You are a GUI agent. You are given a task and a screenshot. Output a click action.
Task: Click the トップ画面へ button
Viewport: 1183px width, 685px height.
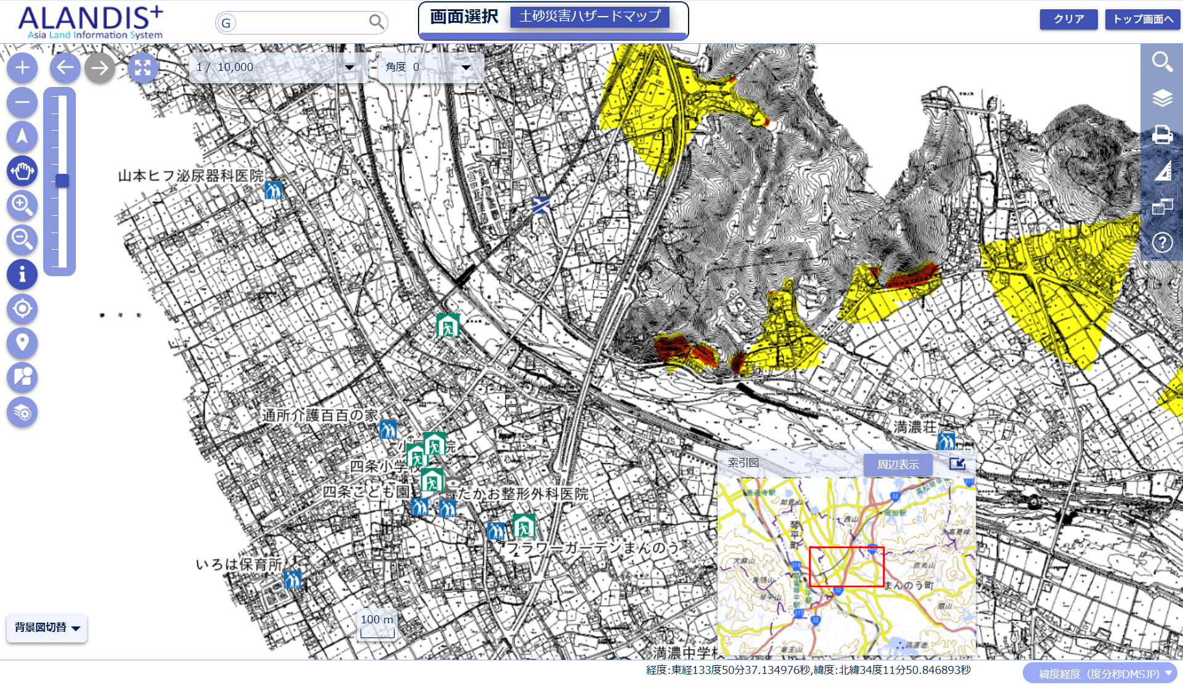click(x=1142, y=19)
